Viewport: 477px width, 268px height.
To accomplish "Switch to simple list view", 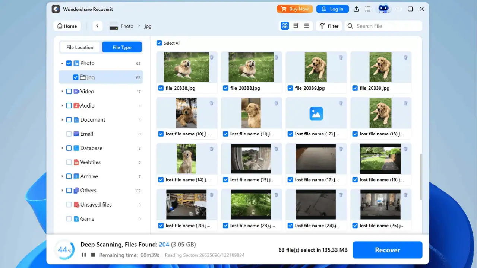I will click(x=306, y=26).
